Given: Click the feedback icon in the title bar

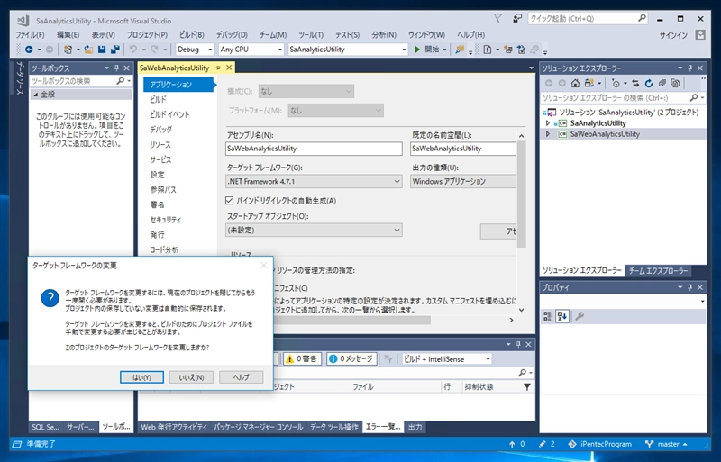Looking at the screenshot, I should 517,19.
